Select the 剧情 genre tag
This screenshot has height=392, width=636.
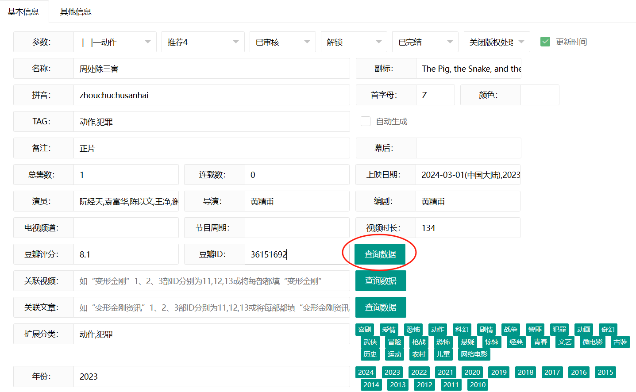486,330
